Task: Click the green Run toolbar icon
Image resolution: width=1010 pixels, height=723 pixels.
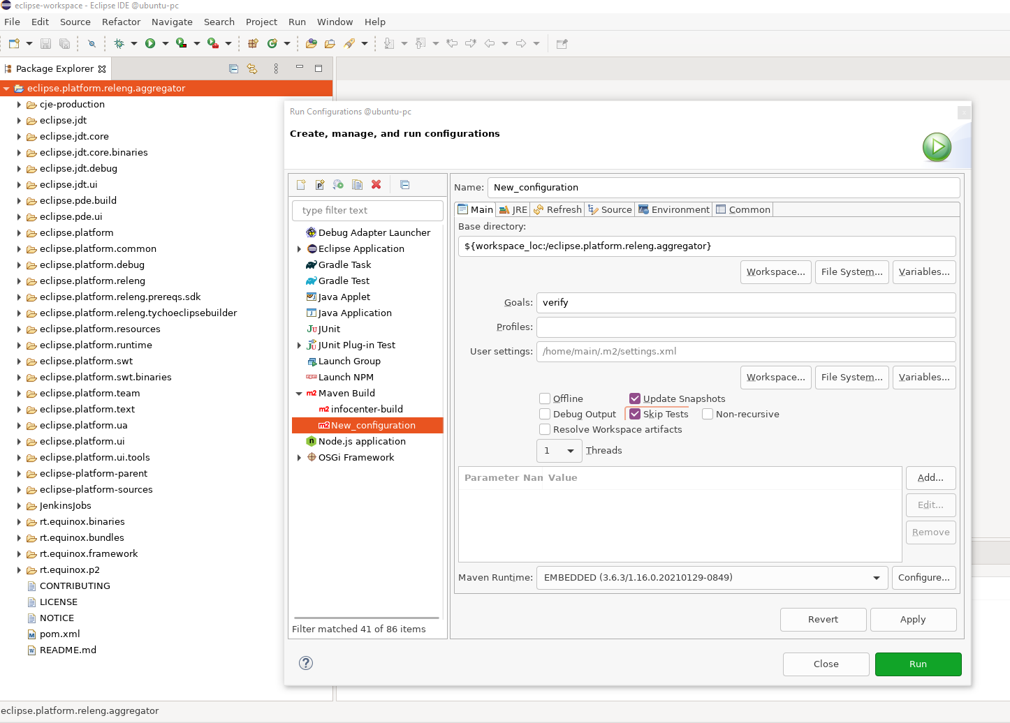Action: pos(150,43)
